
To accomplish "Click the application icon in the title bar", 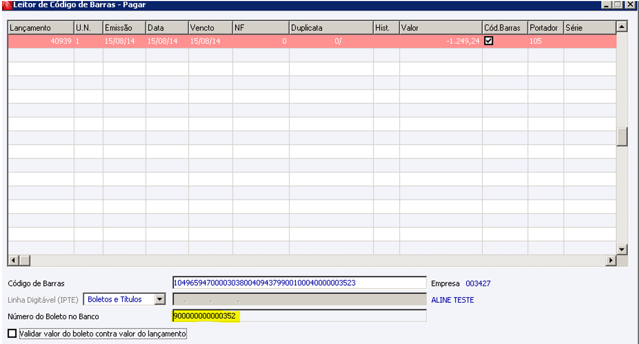I will tap(7, 5).
